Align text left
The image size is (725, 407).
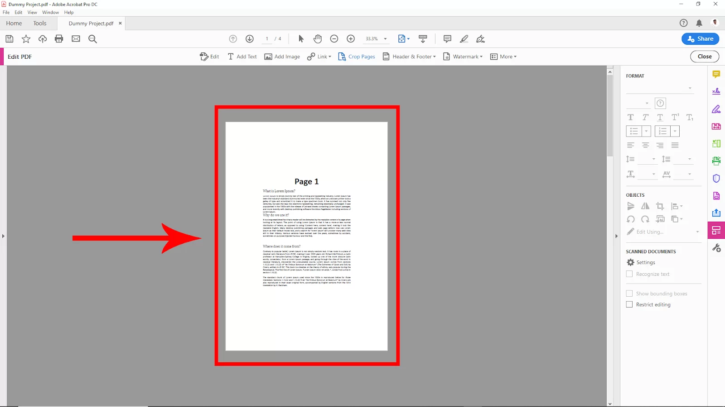pos(631,145)
